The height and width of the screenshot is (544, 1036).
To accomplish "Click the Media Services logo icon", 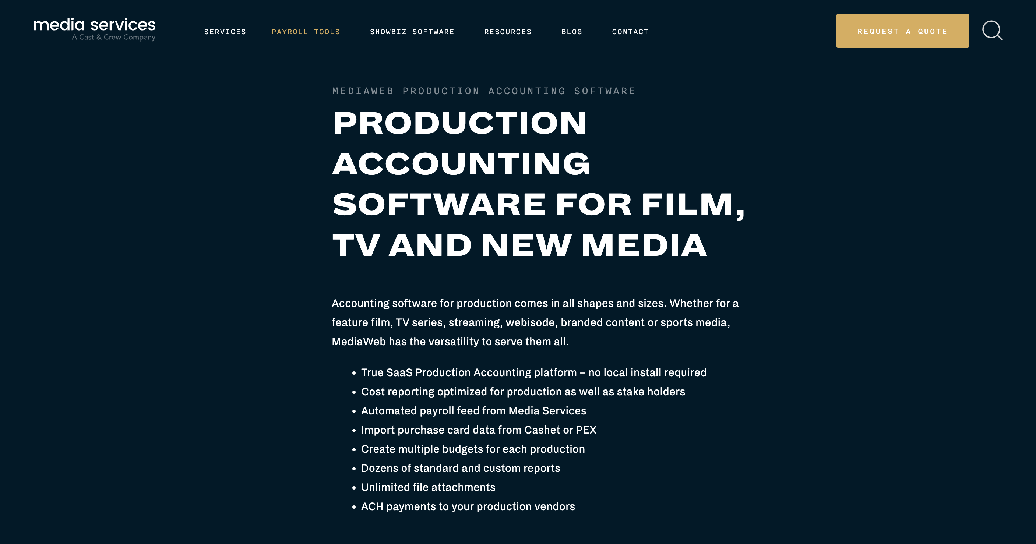I will tap(95, 30).
